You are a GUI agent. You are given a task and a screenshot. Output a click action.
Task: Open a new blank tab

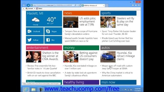point(107,6)
